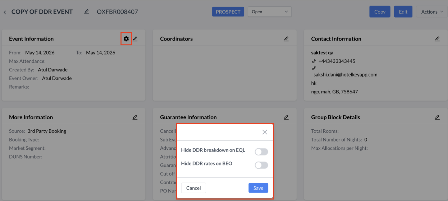The height and width of the screenshot is (201, 448).
Task: Click Event Owner value Atul Darwade
Action: tap(57, 78)
